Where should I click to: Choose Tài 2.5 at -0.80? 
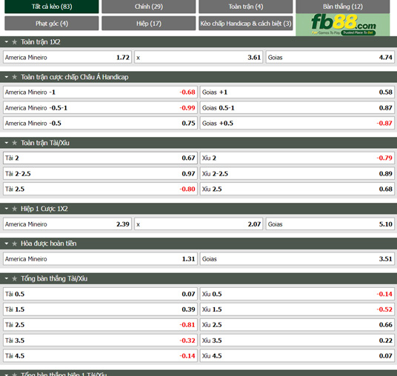100,189
